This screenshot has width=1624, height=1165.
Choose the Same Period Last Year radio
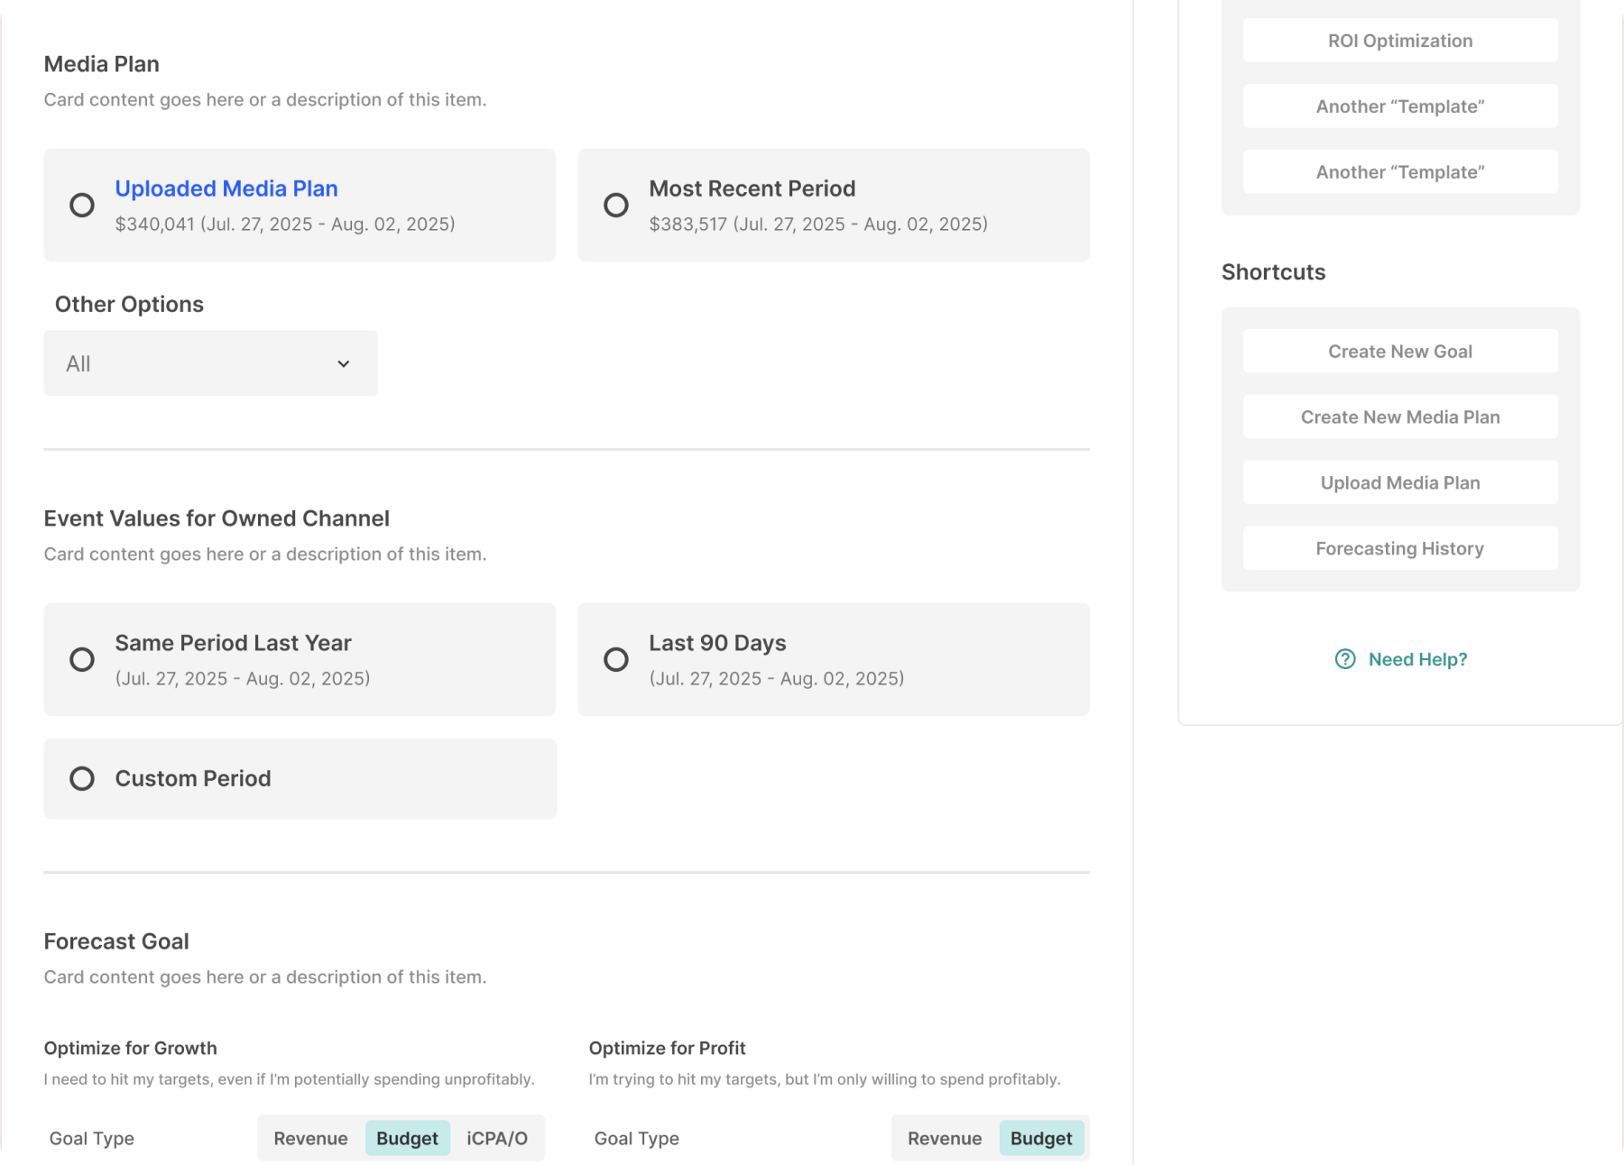click(x=82, y=660)
